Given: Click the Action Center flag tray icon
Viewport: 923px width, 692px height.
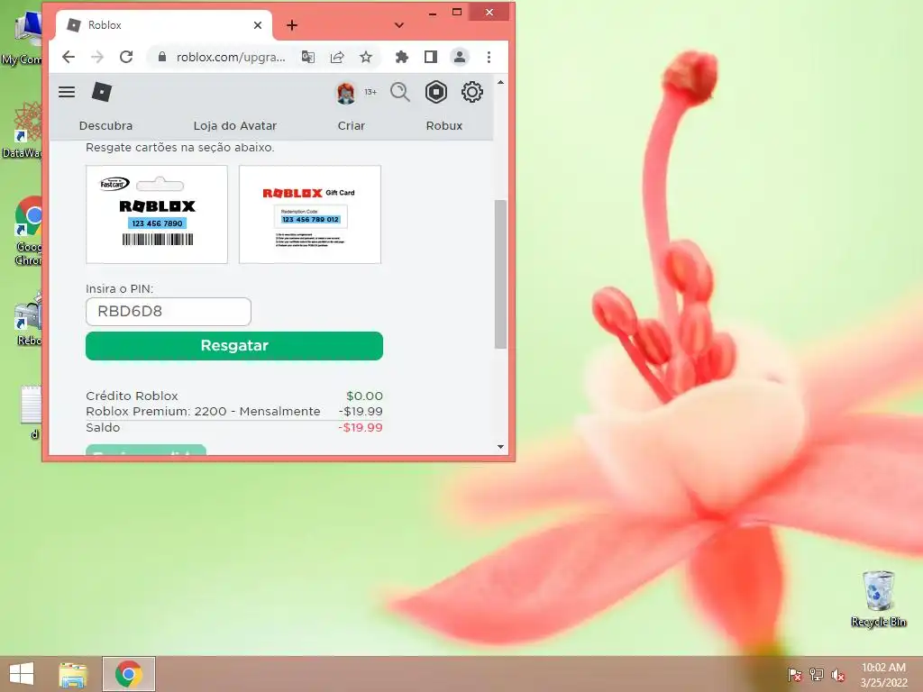Looking at the screenshot, I should (x=795, y=674).
